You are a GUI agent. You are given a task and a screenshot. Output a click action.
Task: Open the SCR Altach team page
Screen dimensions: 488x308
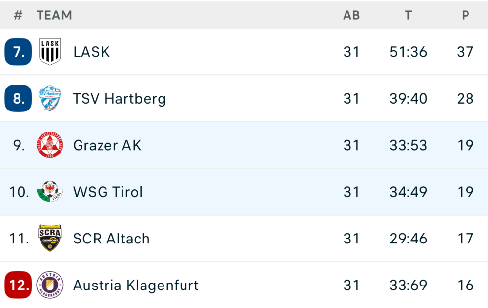111,239
